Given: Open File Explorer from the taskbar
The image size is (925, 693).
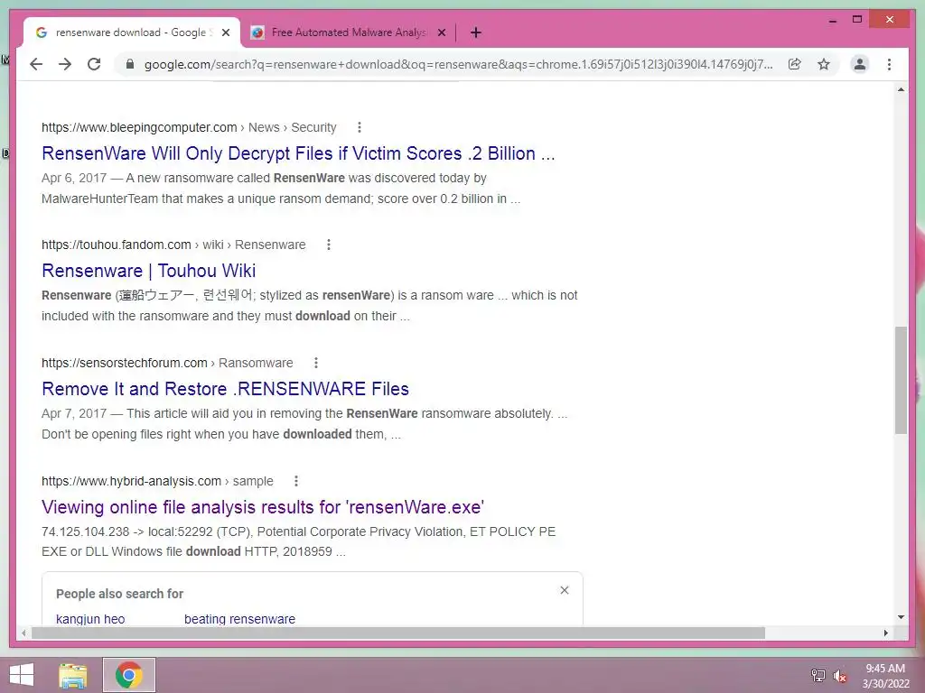Looking at the screenshot, I should click(73, 675).
